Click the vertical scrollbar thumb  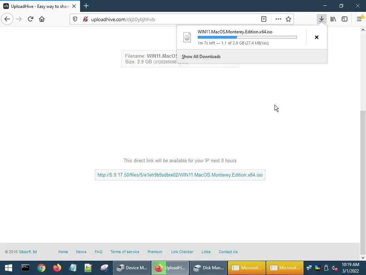(363, 182)
